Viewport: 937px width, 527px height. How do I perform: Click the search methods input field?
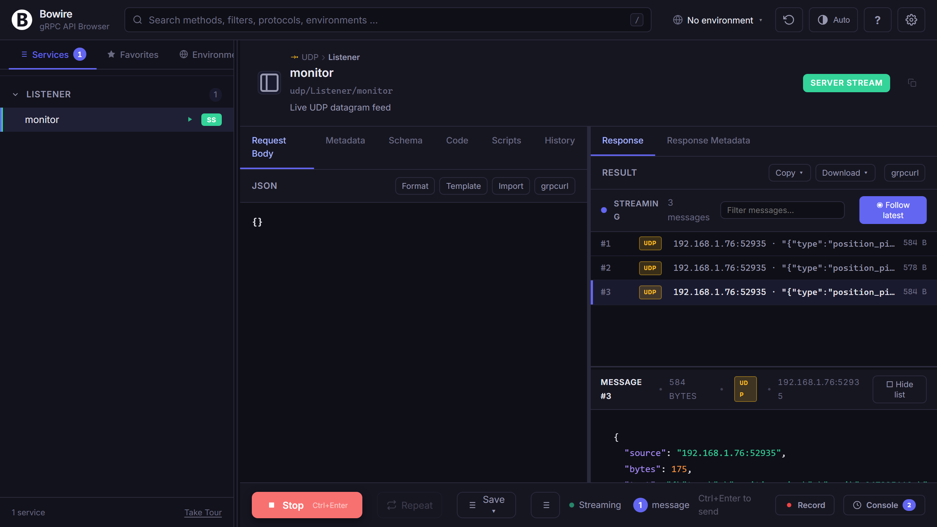tap(388, 20)
